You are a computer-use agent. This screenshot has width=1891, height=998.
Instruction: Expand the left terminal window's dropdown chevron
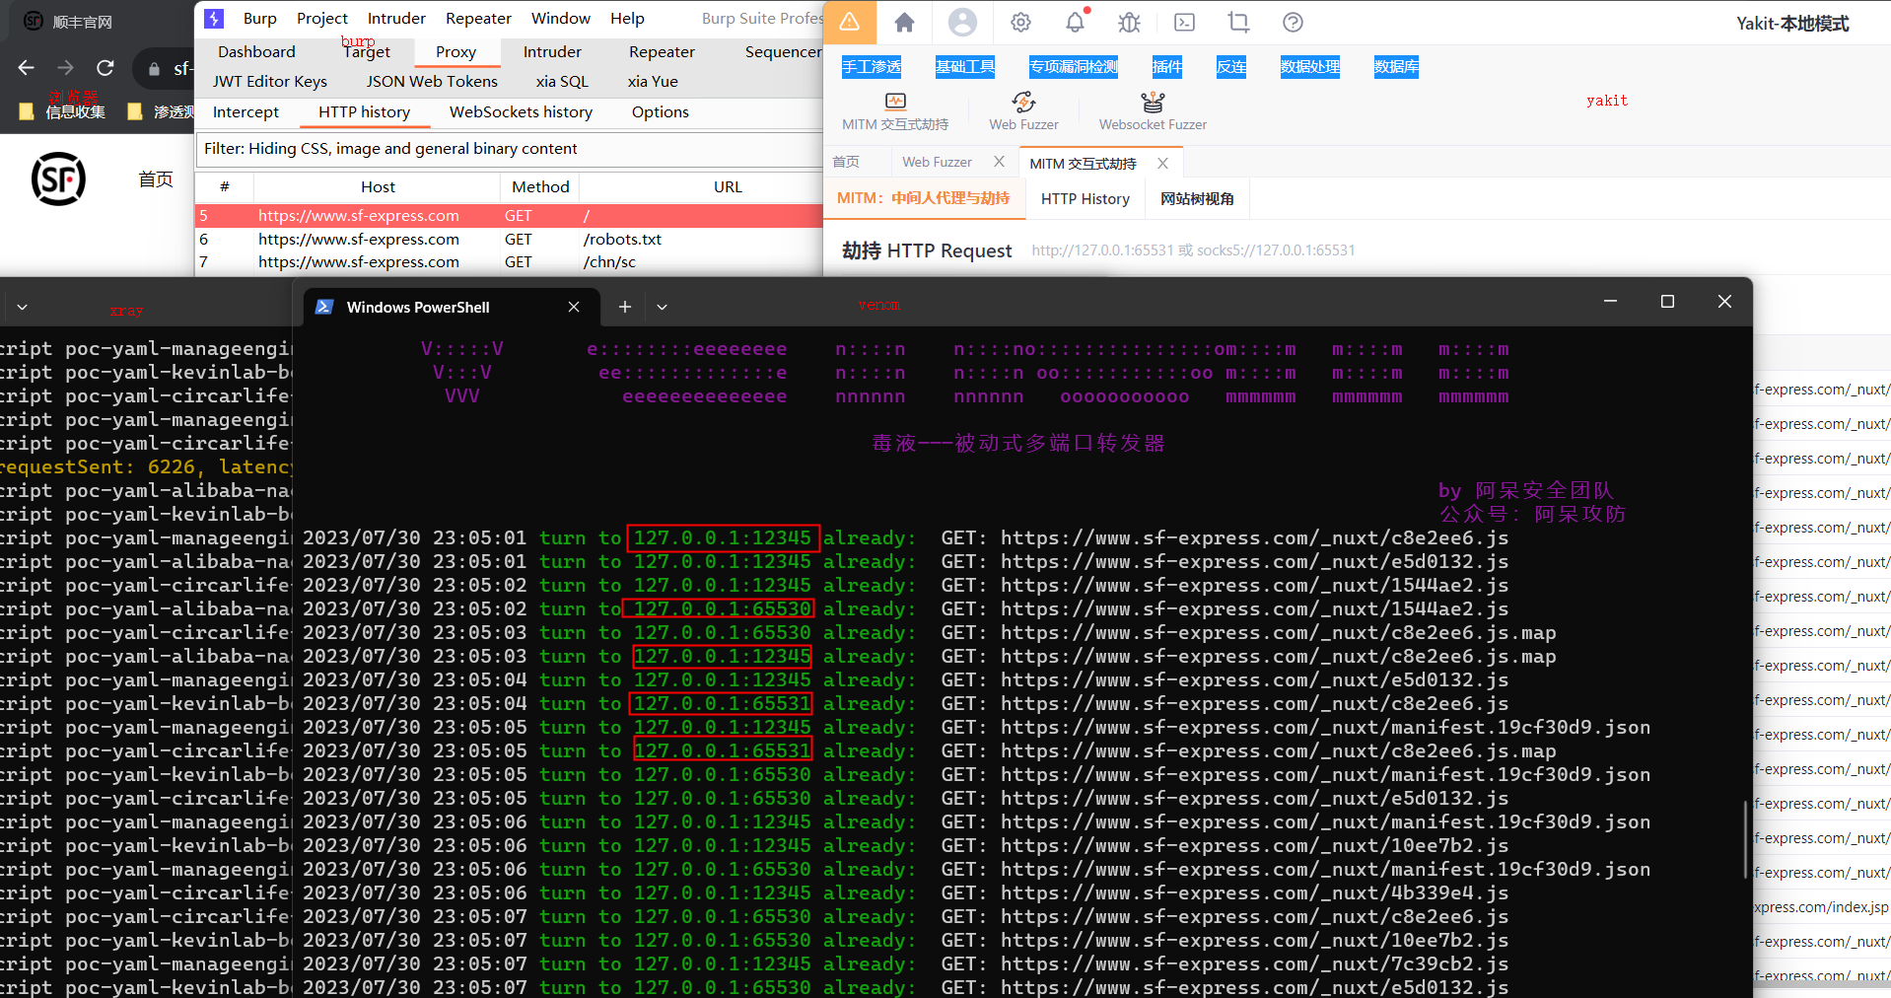[x=22, y=307]
